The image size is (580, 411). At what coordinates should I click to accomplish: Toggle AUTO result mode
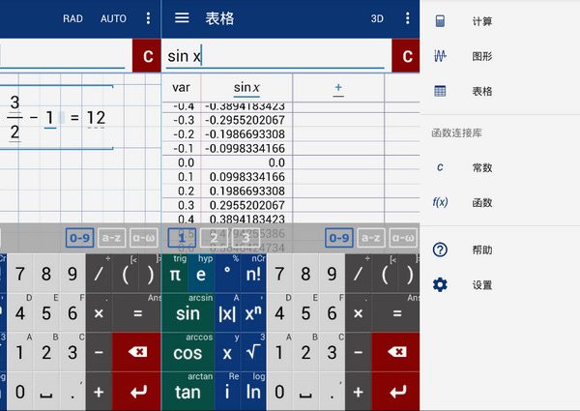(x=113, y=18)
